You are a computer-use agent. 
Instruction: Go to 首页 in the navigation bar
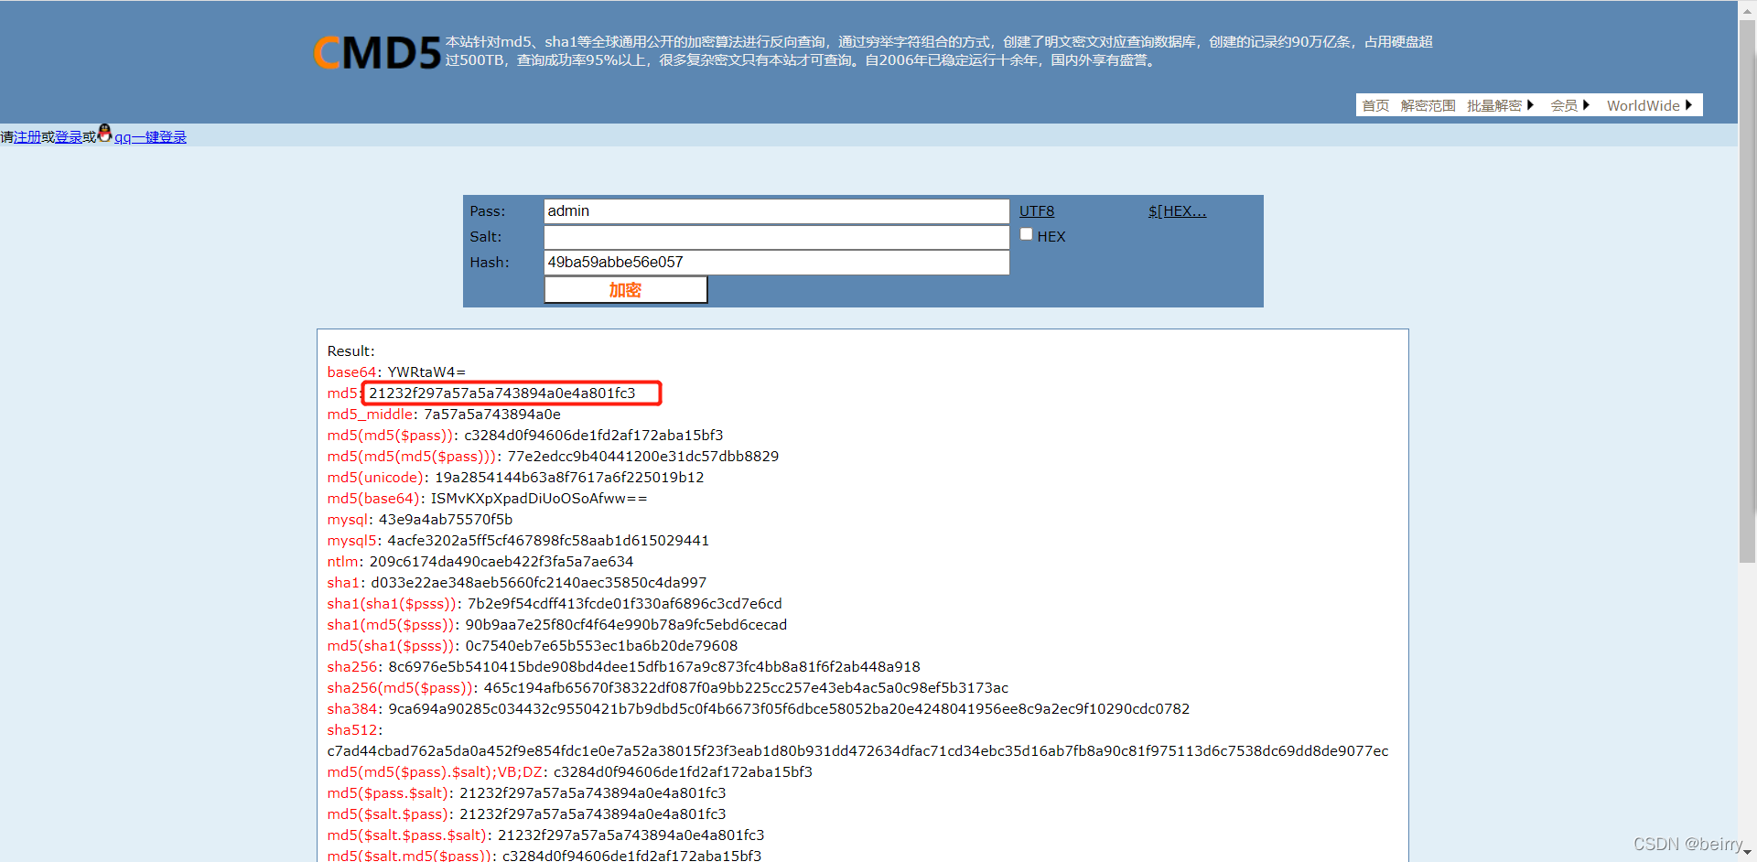tap(1375, 105)
